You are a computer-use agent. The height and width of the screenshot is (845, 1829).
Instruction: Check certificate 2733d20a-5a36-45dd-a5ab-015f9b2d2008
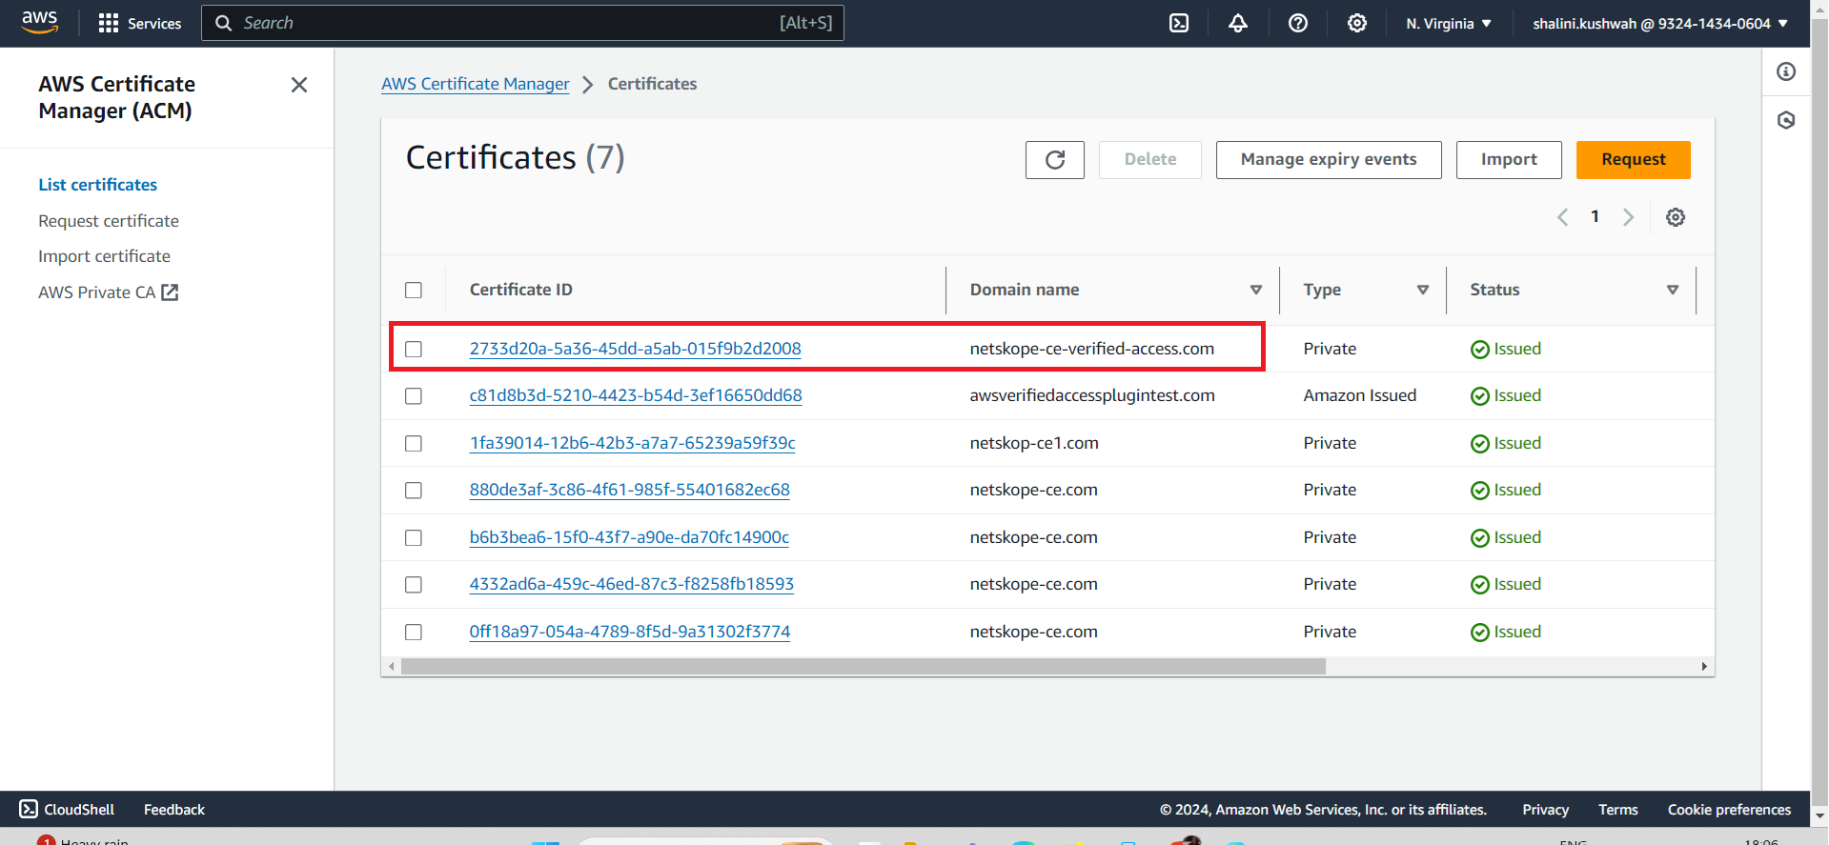point(414,349)
